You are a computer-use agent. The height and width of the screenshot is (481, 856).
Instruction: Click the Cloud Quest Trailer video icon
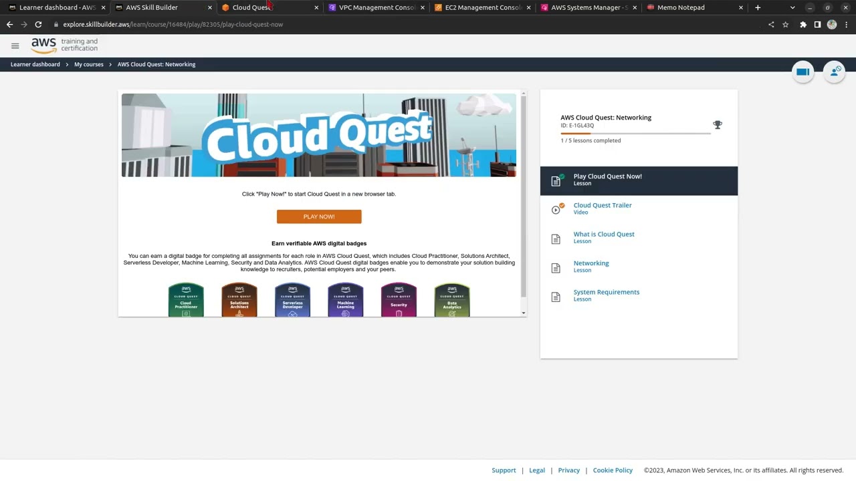[x=556, y=210]
